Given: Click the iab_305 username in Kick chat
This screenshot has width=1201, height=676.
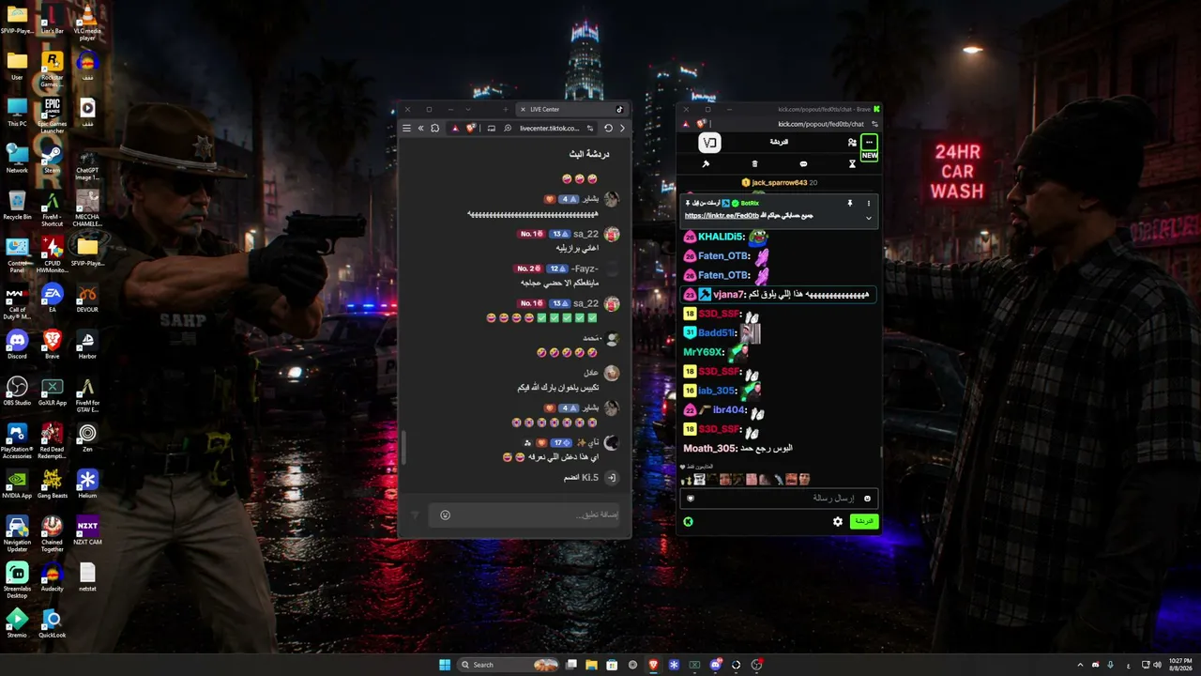Looking at the screenshot, I should pyautogui.click(x=717, y=391).
